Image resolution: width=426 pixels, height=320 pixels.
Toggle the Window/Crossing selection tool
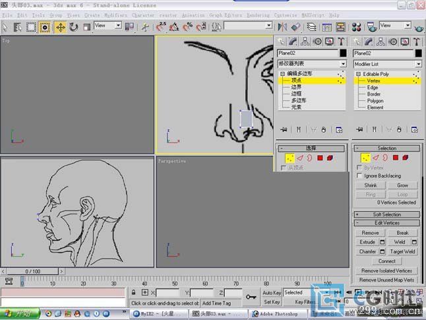click(x=45, y=27)
